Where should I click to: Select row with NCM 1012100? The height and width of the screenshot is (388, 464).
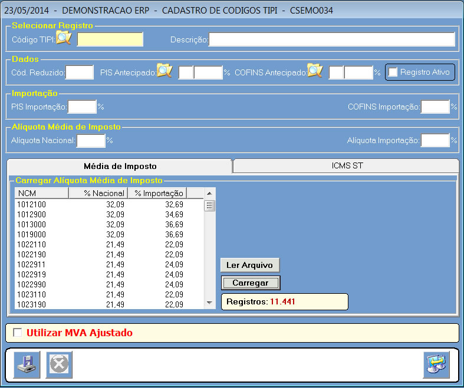click(x=109, y=204)
